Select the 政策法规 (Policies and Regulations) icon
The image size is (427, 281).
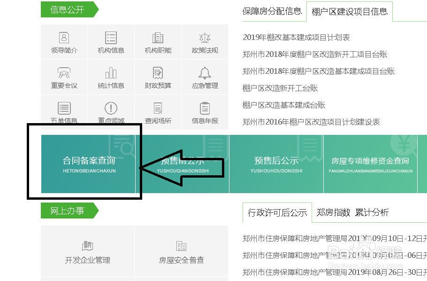[x=205, y=42]
